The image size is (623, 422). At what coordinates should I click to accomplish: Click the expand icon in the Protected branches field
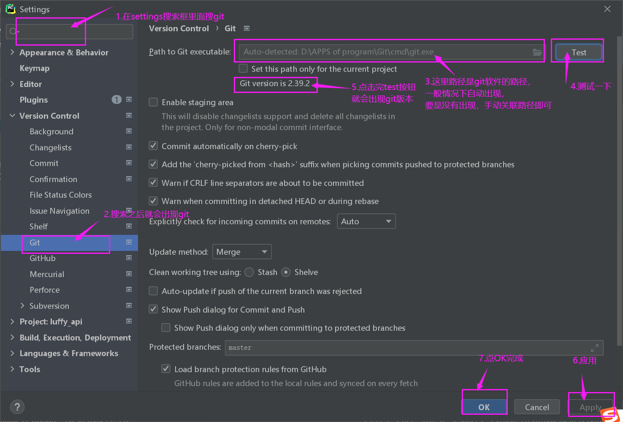pos(595,348)
